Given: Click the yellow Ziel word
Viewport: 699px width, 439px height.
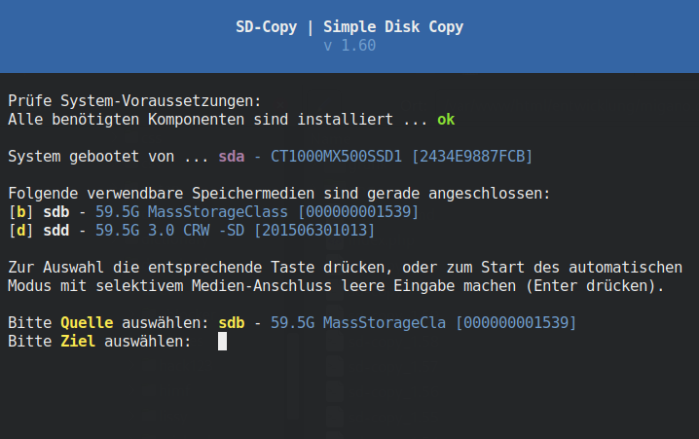Looking at the screenshot, I should [78, 341].
